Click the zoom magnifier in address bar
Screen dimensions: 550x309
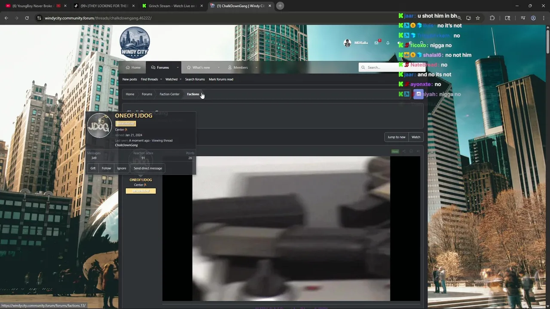(459, 18)
